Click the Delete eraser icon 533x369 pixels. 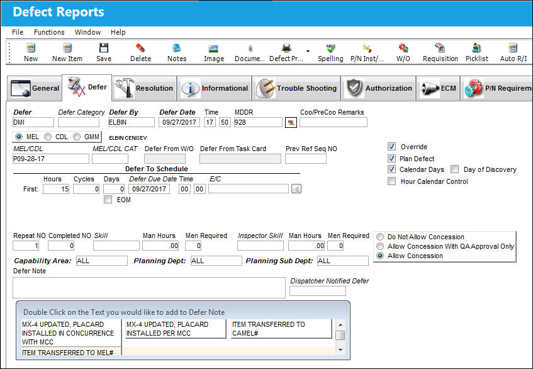[140, 48]
